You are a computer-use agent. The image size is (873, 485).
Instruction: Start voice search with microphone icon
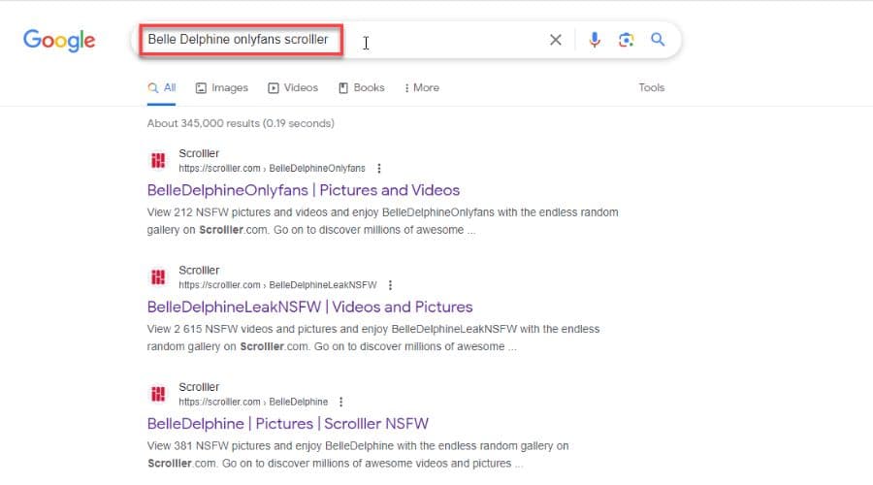pyautogui.click(x=595, y=40)
